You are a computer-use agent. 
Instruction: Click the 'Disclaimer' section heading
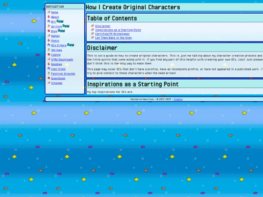point(102,48)
